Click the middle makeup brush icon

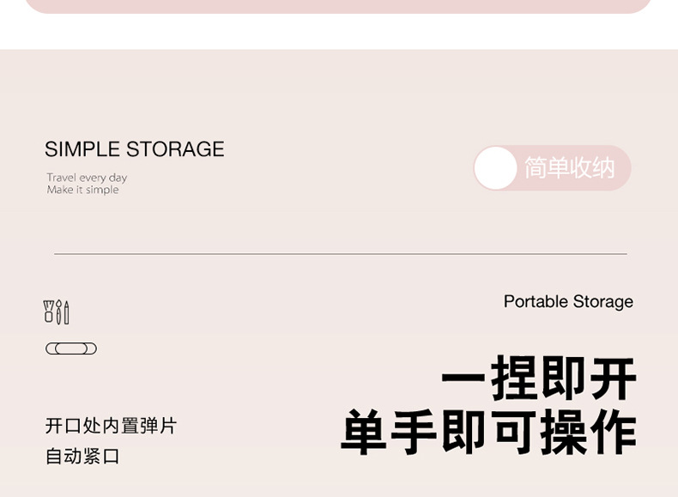point(58,312)
